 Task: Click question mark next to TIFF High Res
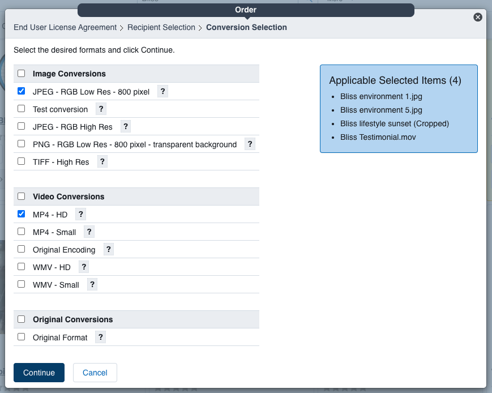[102, 161]
